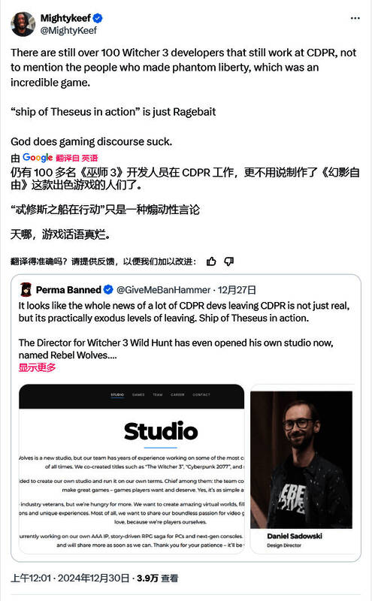Click the Mightykeef display name
372x601 pixels.
[x=65, y=18]
